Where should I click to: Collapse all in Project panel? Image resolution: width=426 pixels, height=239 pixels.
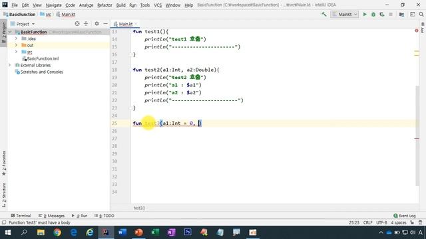86,24
